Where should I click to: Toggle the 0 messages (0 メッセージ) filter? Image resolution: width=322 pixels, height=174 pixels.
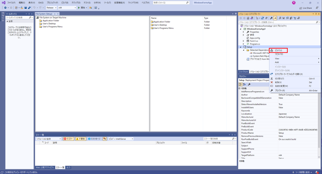[94, 139]
